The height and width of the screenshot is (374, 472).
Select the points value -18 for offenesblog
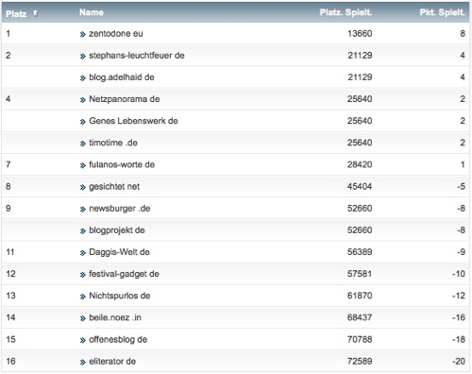point(459,340)
